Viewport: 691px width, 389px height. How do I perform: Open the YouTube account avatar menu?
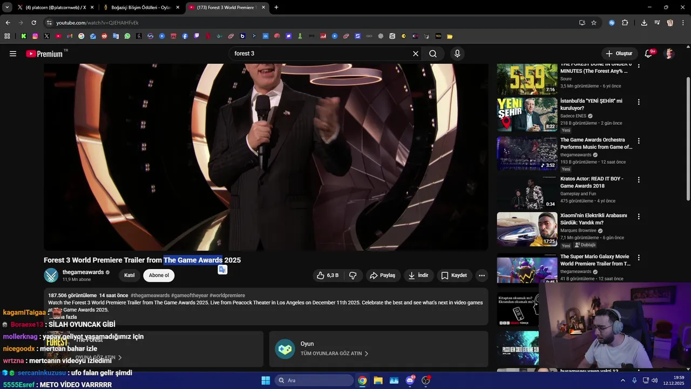669,53
